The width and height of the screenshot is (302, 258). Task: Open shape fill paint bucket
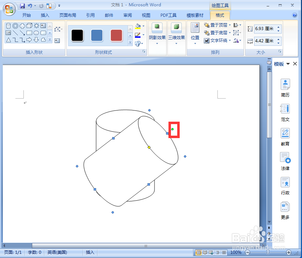tap(138, 26)
